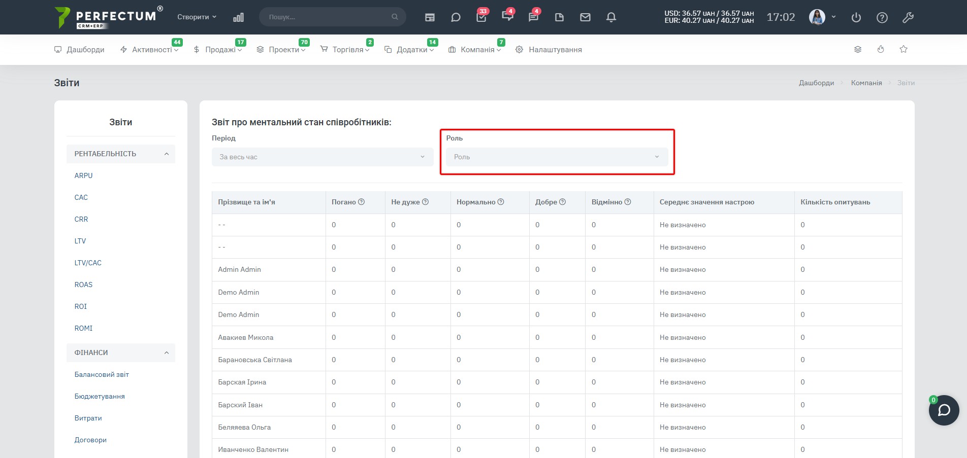Open the Період dropdown 'За весь час'

pyautogui.click(x=323, y=157)
